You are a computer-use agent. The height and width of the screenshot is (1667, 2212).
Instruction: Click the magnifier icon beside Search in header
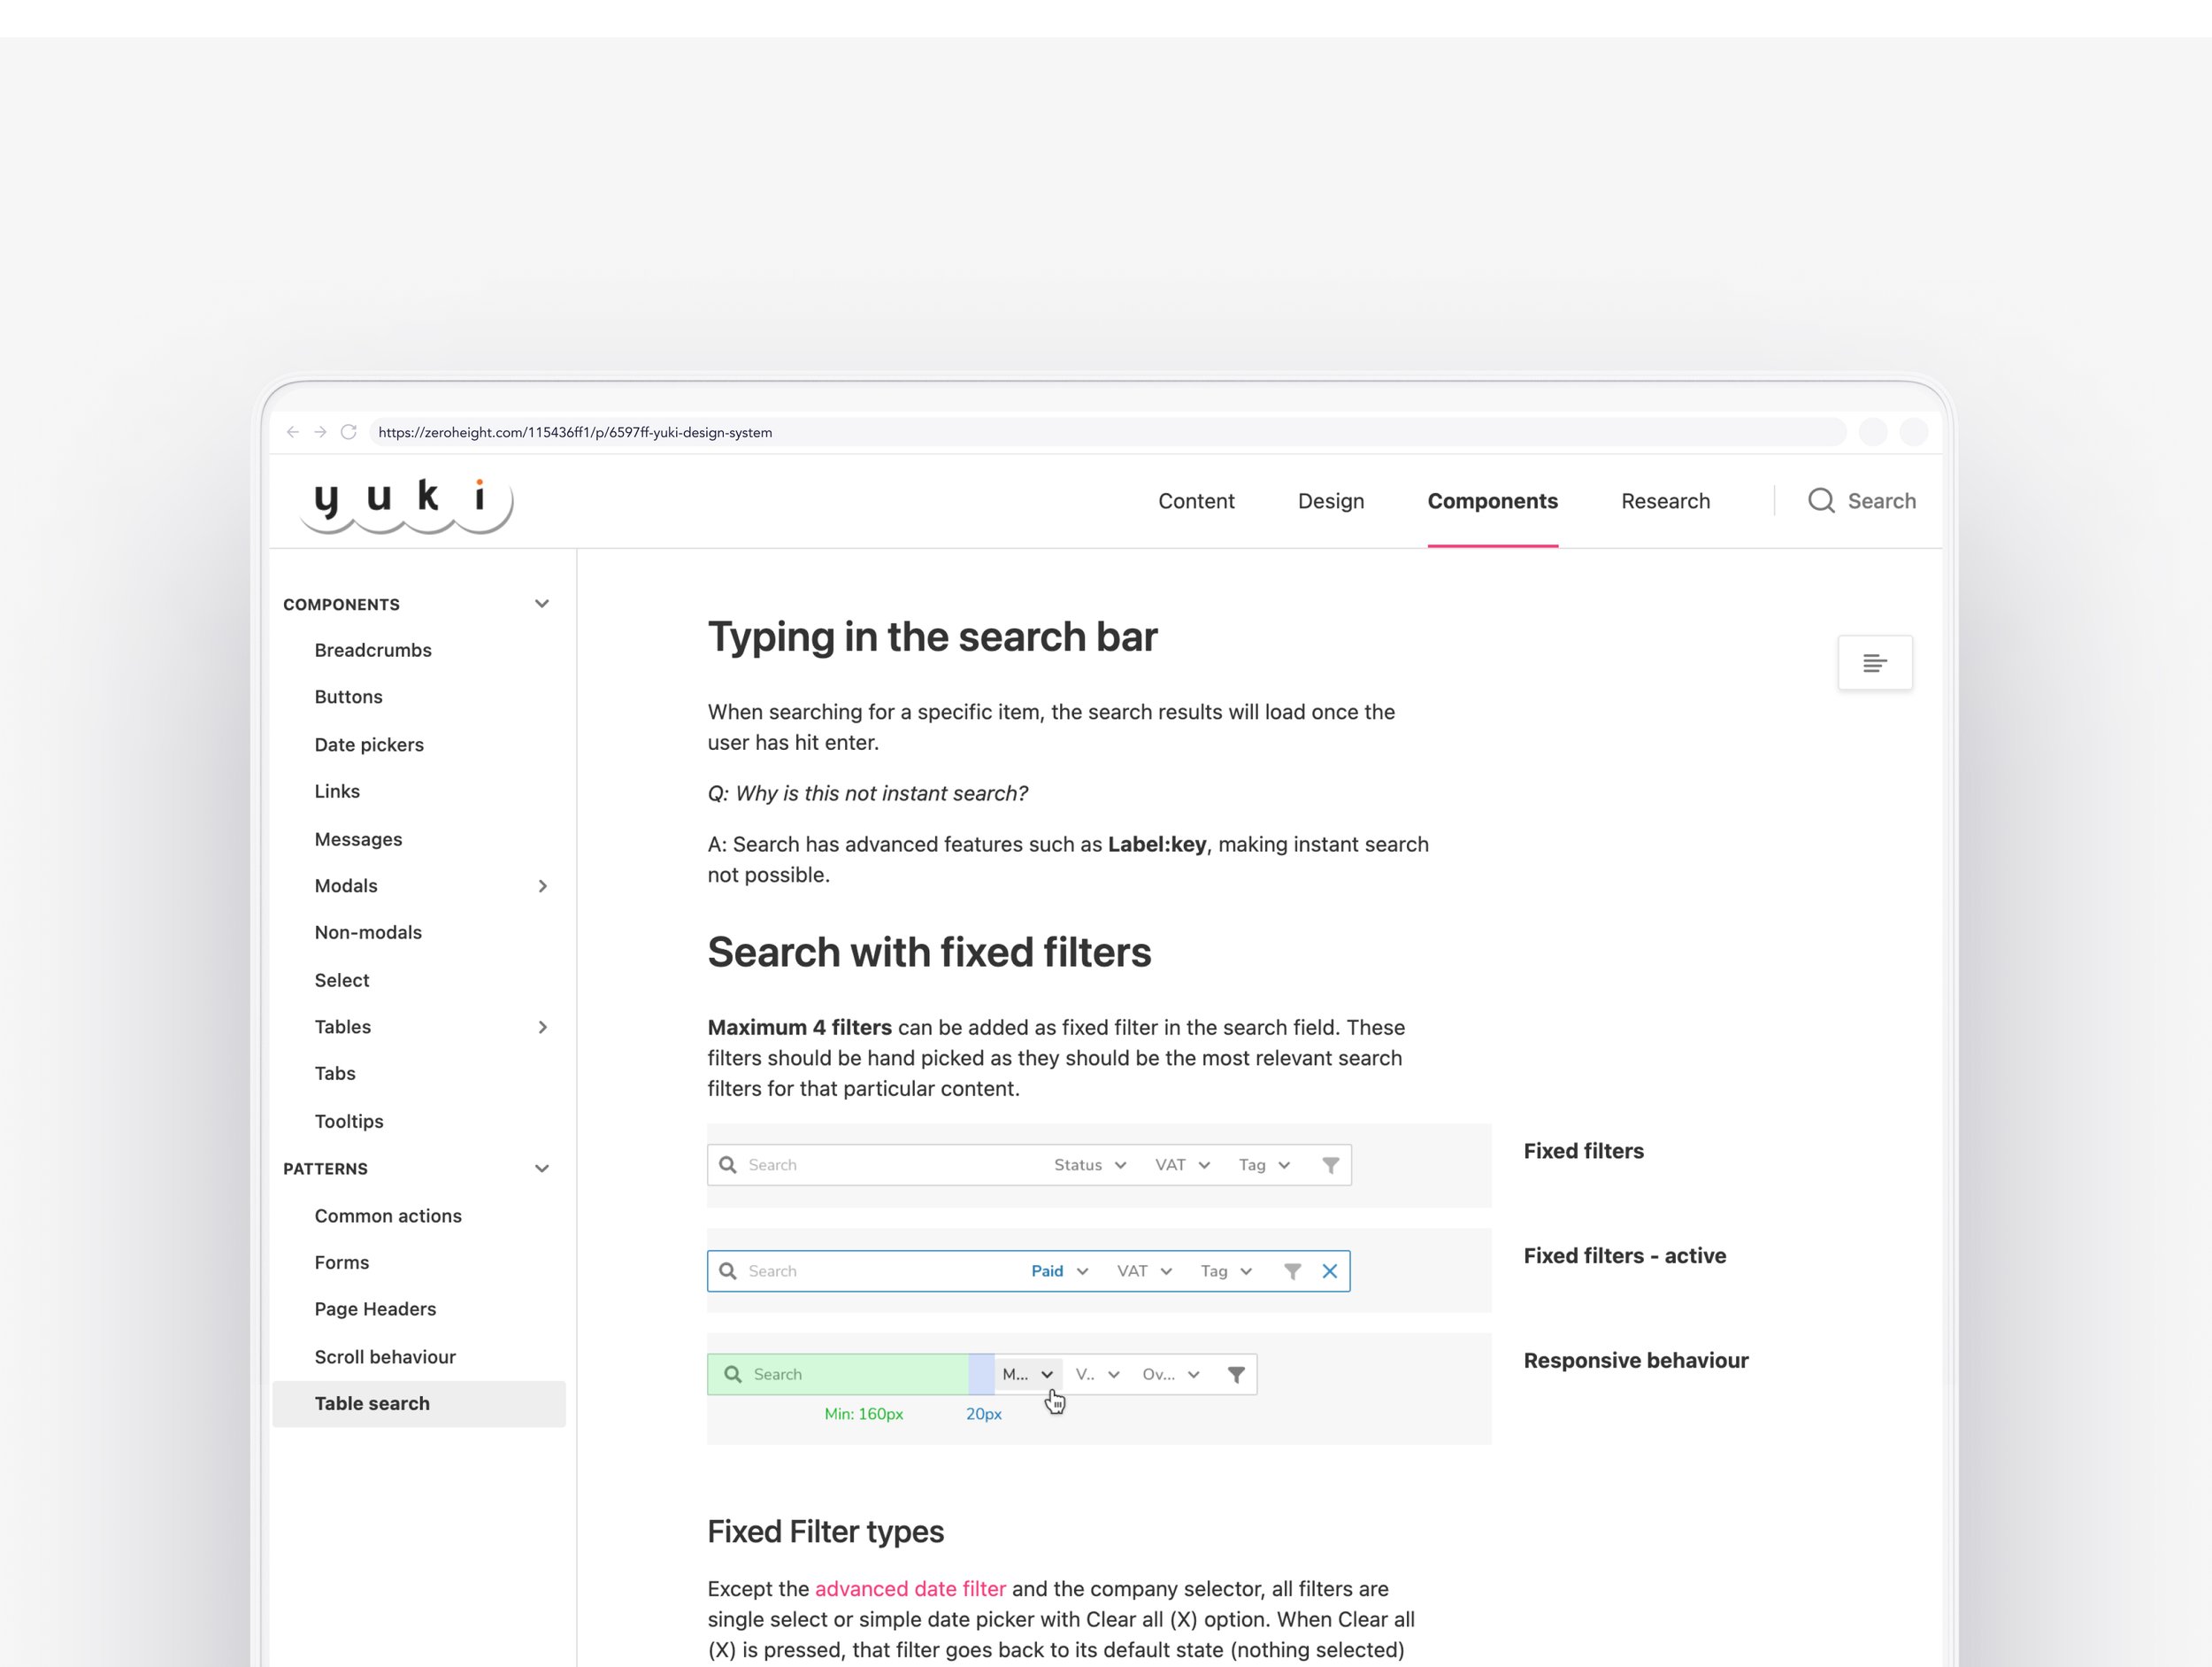(x=1821, y=500)
